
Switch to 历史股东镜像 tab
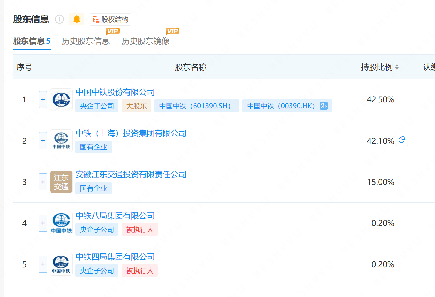[145, 41]
